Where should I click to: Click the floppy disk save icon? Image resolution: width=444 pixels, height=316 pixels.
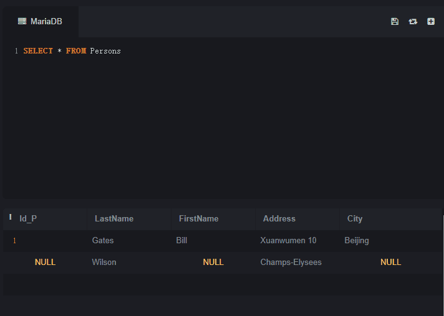[395, 22]
